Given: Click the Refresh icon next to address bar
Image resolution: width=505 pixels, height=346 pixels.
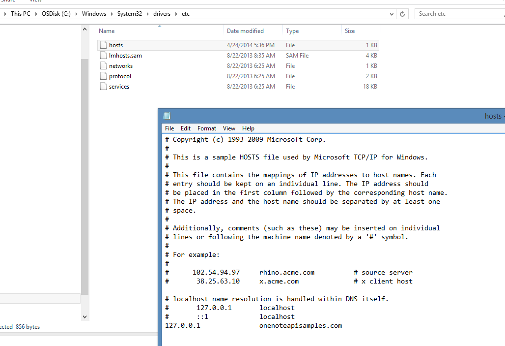Looking at the screenshot, I should click(402, 13).
